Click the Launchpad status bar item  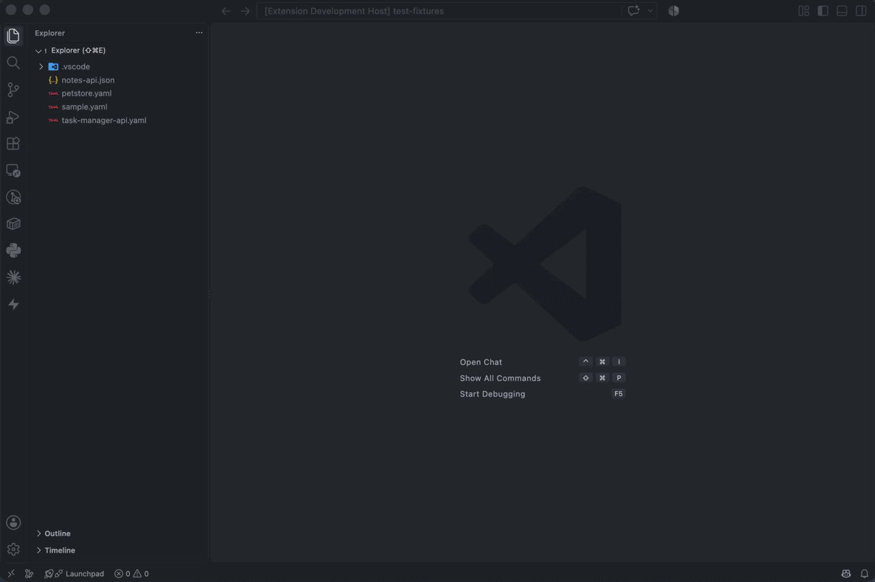coord(75,574)
